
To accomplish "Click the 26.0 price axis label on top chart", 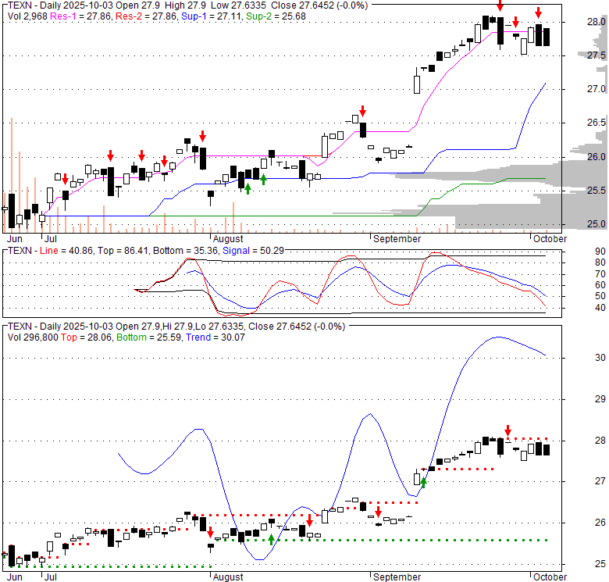I will pos(597,157).
